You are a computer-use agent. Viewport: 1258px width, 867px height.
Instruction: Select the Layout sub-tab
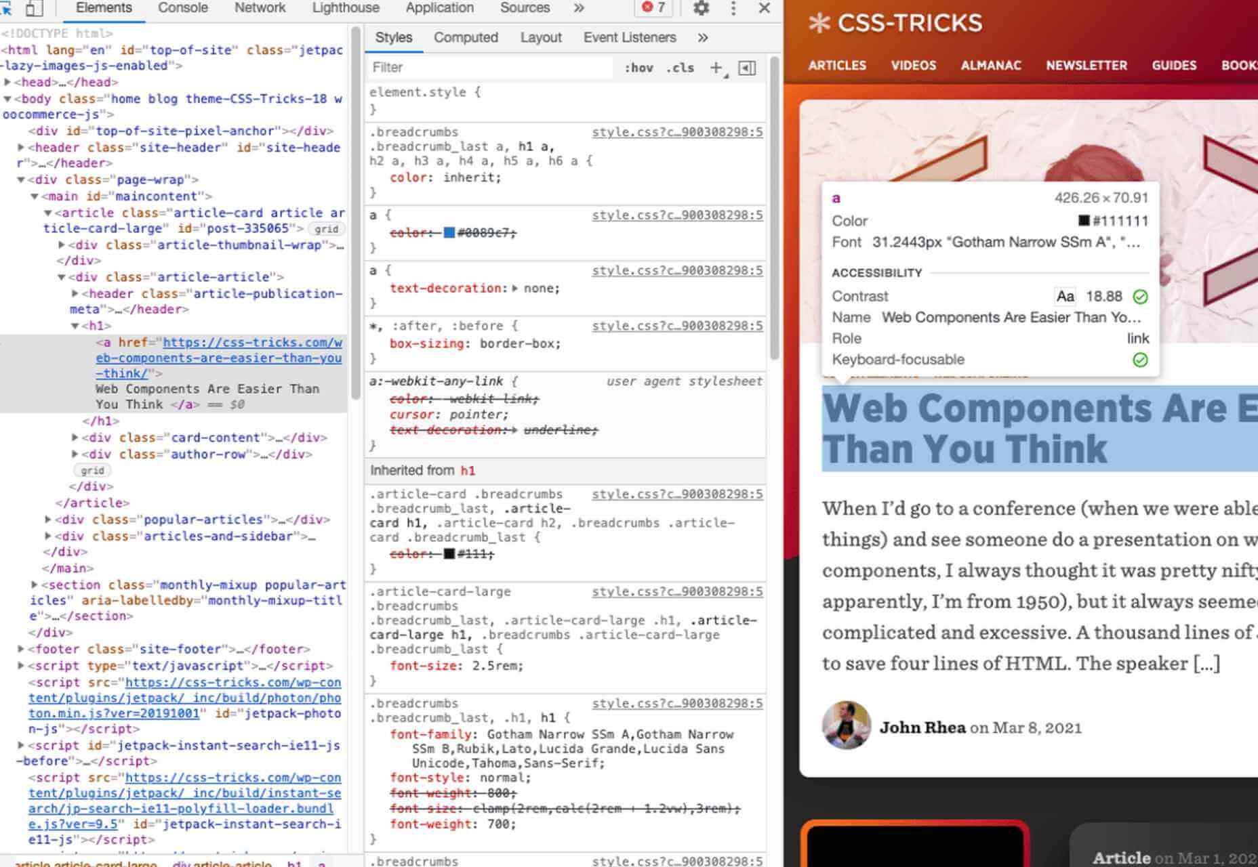coord(541,38)
